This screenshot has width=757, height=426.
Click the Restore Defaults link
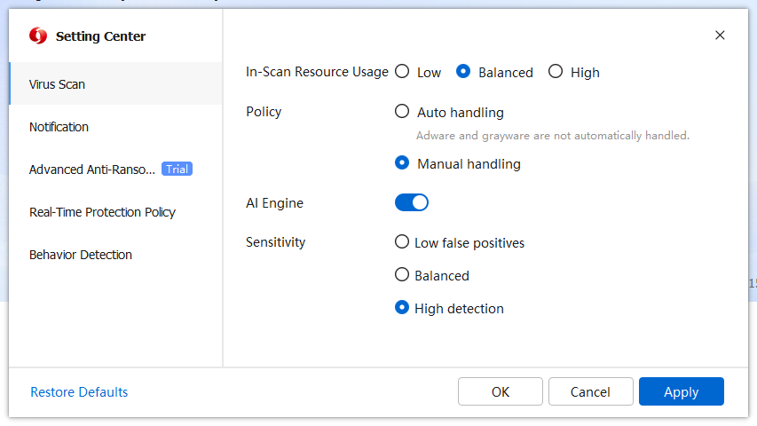pyautogui.click(x=79, y=391)
